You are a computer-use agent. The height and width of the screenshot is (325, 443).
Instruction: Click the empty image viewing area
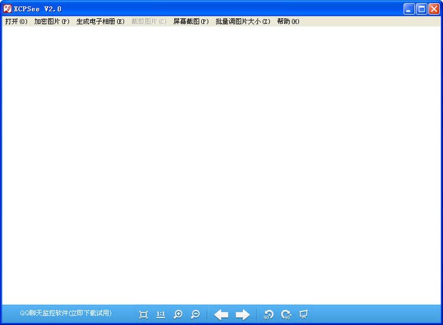click(221, 164)
